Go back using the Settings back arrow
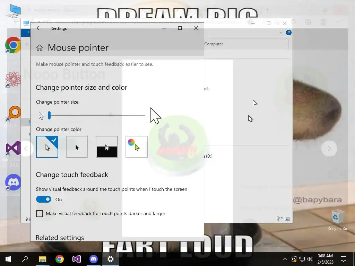The image size is (355, 266). click(39, 28)
